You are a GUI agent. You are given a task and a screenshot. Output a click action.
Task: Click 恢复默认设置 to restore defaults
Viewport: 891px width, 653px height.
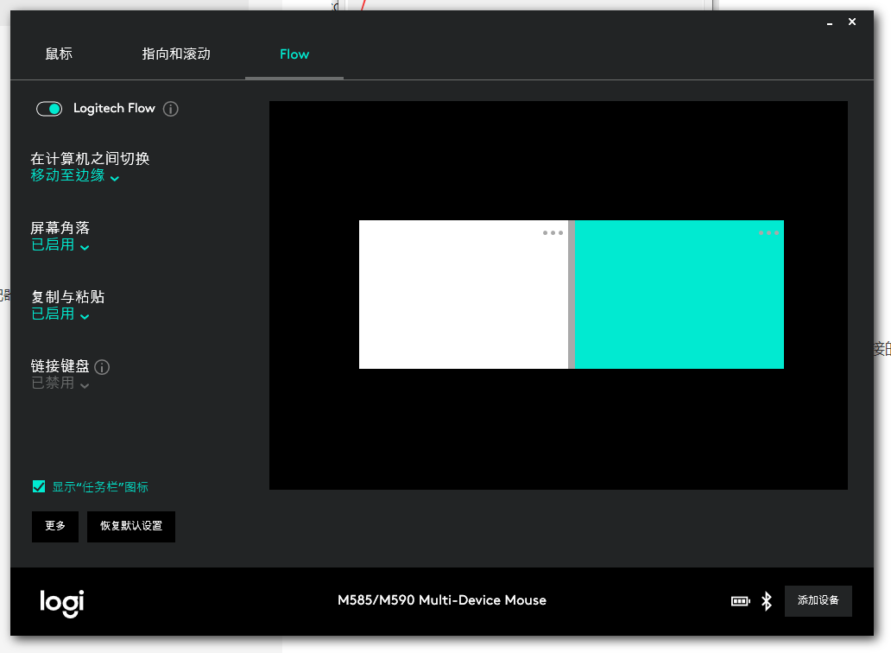[130, 526]
